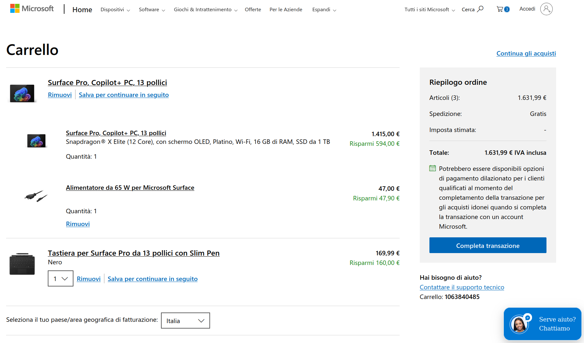Click Contattare il supporto tecnico link
584x343 pixels.
point(462,287)
